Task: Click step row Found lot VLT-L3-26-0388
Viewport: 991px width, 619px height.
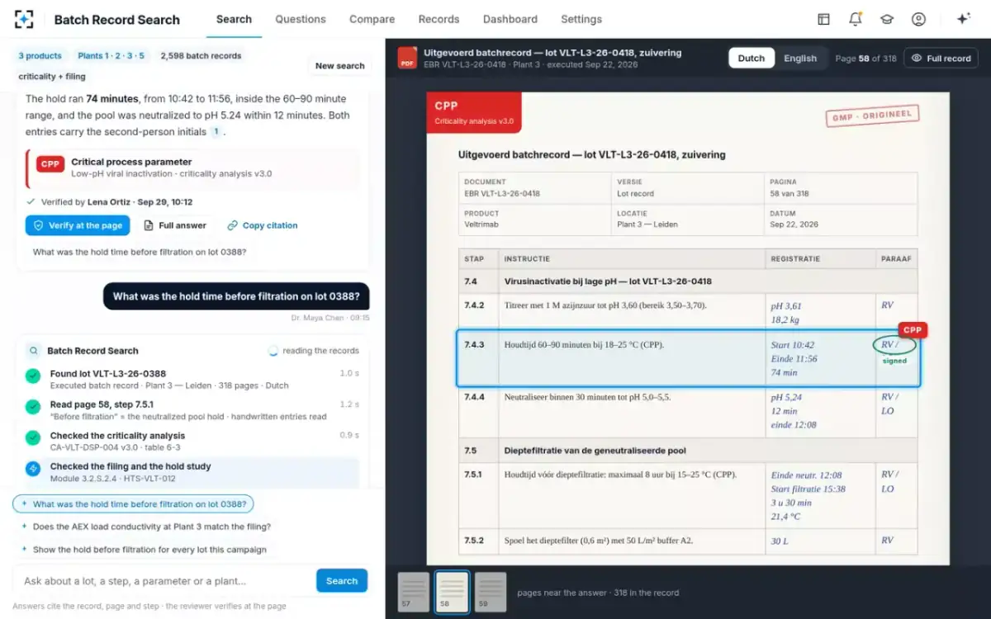Action: pos(193,379)
